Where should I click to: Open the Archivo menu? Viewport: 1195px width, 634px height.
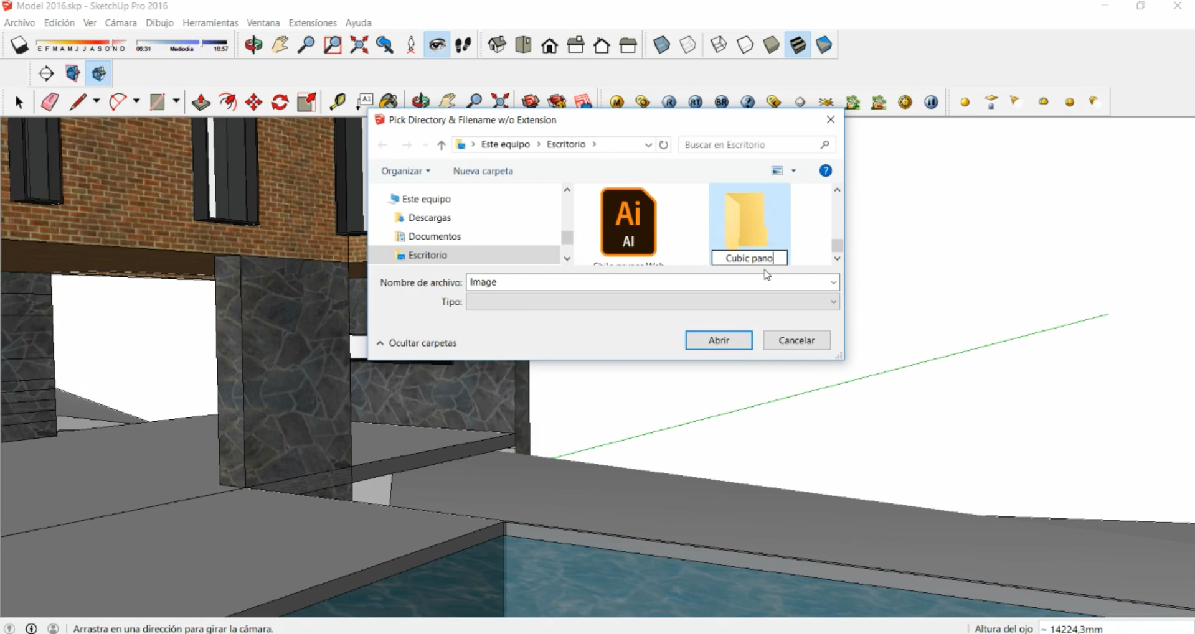coord(20,22)
